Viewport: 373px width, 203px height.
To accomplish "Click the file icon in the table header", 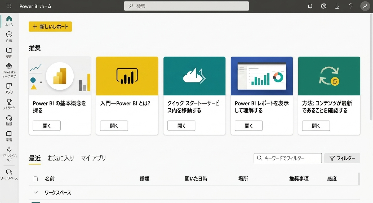I will [35, 179].
